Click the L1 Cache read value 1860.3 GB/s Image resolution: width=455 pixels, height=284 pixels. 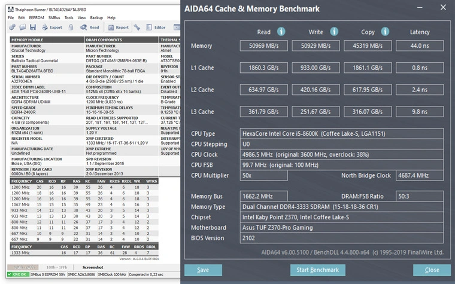264,68
